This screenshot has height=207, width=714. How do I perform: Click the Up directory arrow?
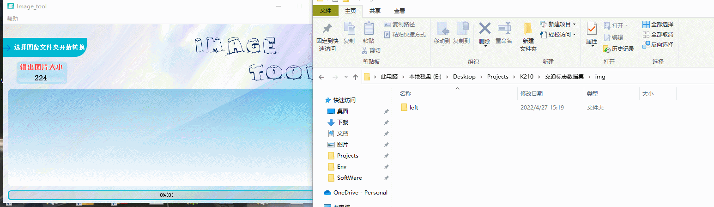click(355, 77)
